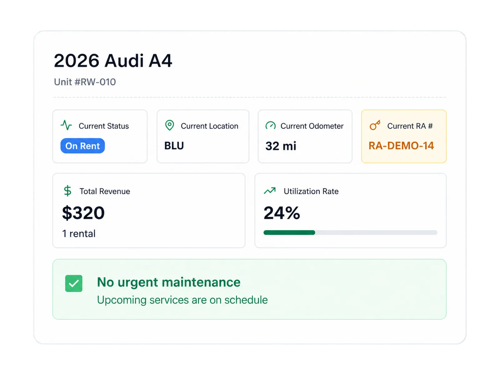Click the dollar sign icon for Total Revenue
500x375 pixels.
(67, 191)
